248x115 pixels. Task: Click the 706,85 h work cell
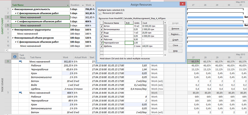(90, 9)
